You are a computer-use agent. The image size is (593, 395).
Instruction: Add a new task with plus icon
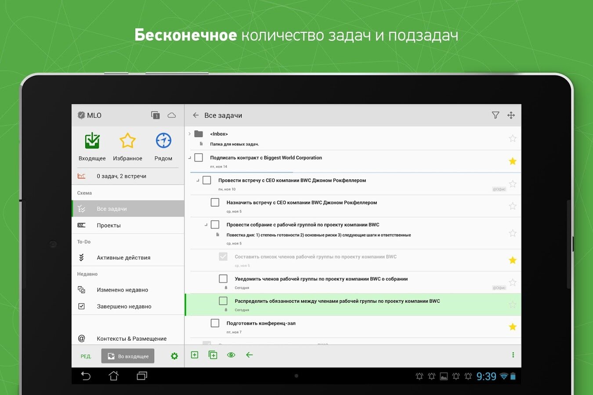[x=195, y=355]
